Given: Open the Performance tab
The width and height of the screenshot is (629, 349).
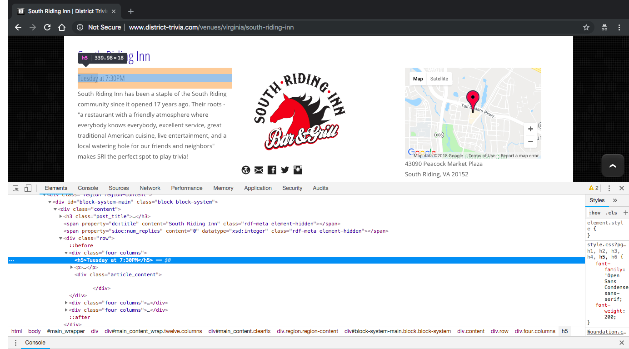Looking at the screenshot, I should [187, 188].
